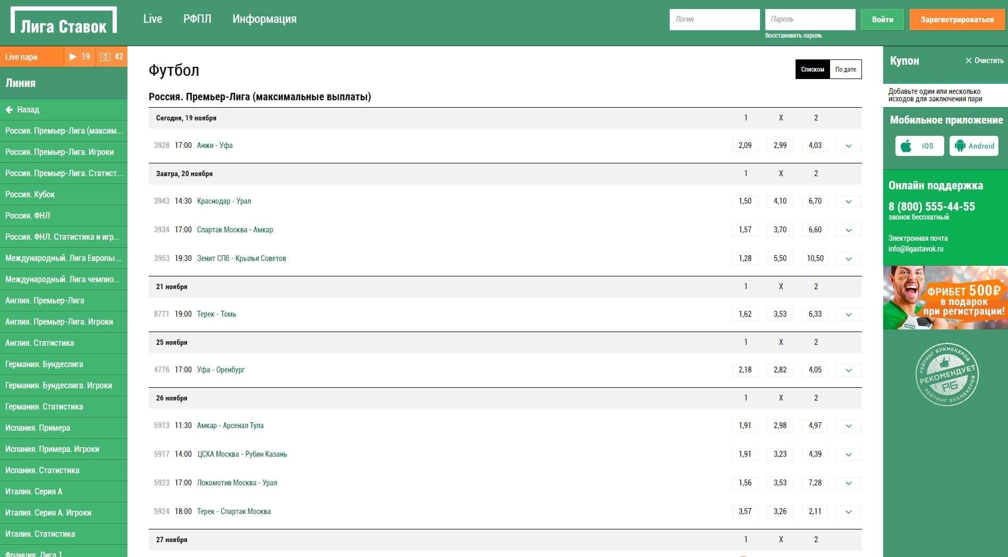Focus the Пароль input field

tap(810, 20)
